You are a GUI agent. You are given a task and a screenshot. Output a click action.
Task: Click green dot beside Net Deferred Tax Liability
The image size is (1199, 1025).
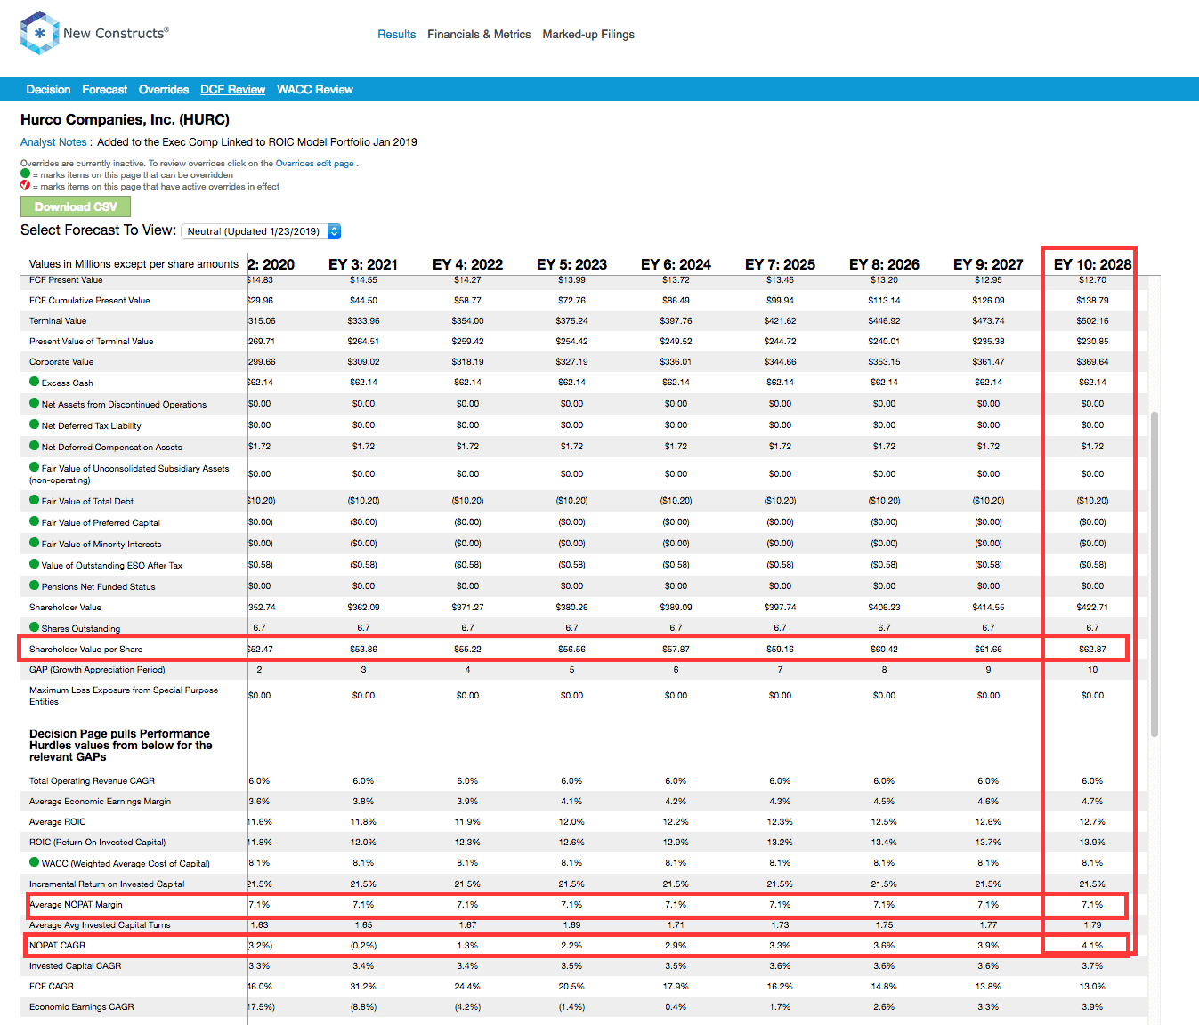35,424
